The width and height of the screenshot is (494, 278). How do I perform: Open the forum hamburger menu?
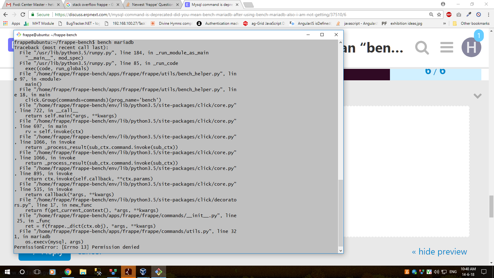447,47
